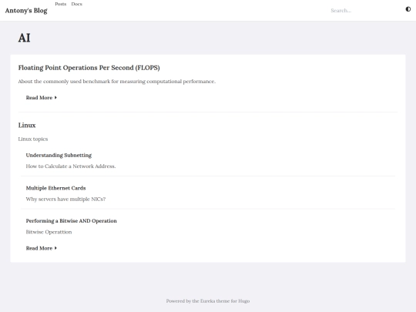Focus the Search input field
Image resolution: width=416 pixels, height=312 pixels.
(x=364, y=11)
